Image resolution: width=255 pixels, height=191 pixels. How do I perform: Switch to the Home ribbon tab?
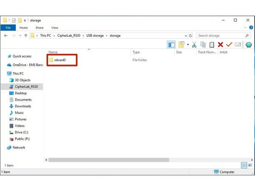pos(24,28)
